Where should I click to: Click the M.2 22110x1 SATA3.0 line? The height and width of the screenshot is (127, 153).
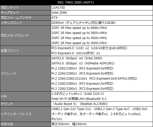pos(94,79)
